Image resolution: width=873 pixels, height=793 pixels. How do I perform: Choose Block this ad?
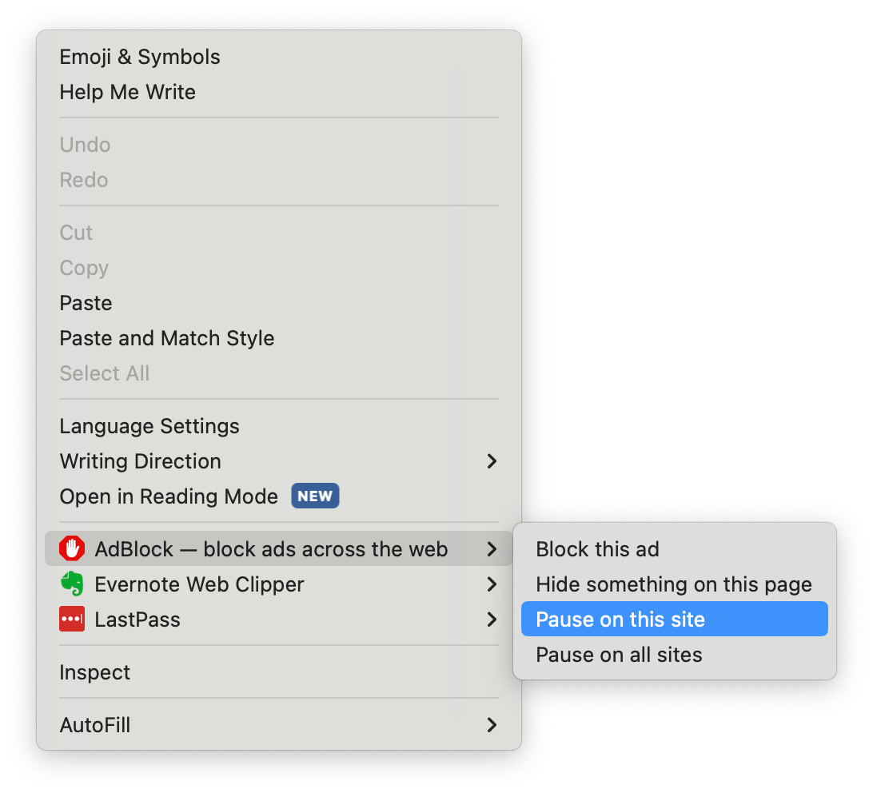(597, 549)
